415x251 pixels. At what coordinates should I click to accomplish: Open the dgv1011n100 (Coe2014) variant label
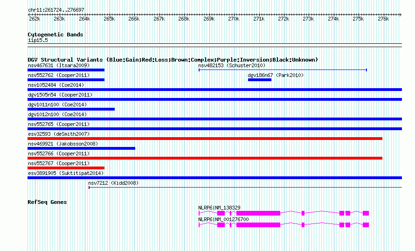(x=57, y=105)
